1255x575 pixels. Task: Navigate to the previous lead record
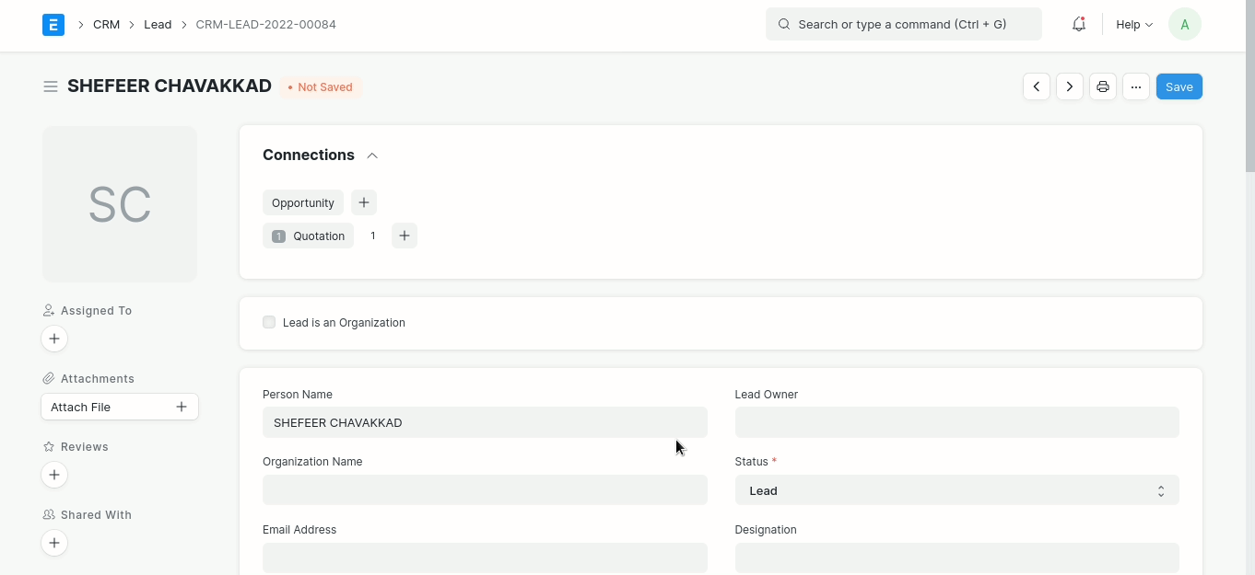click(x=1036, y=86)
